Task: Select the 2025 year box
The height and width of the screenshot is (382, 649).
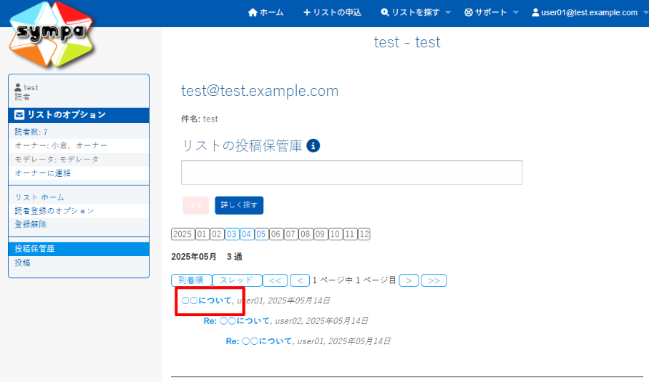Action: (x=182, y=234)
